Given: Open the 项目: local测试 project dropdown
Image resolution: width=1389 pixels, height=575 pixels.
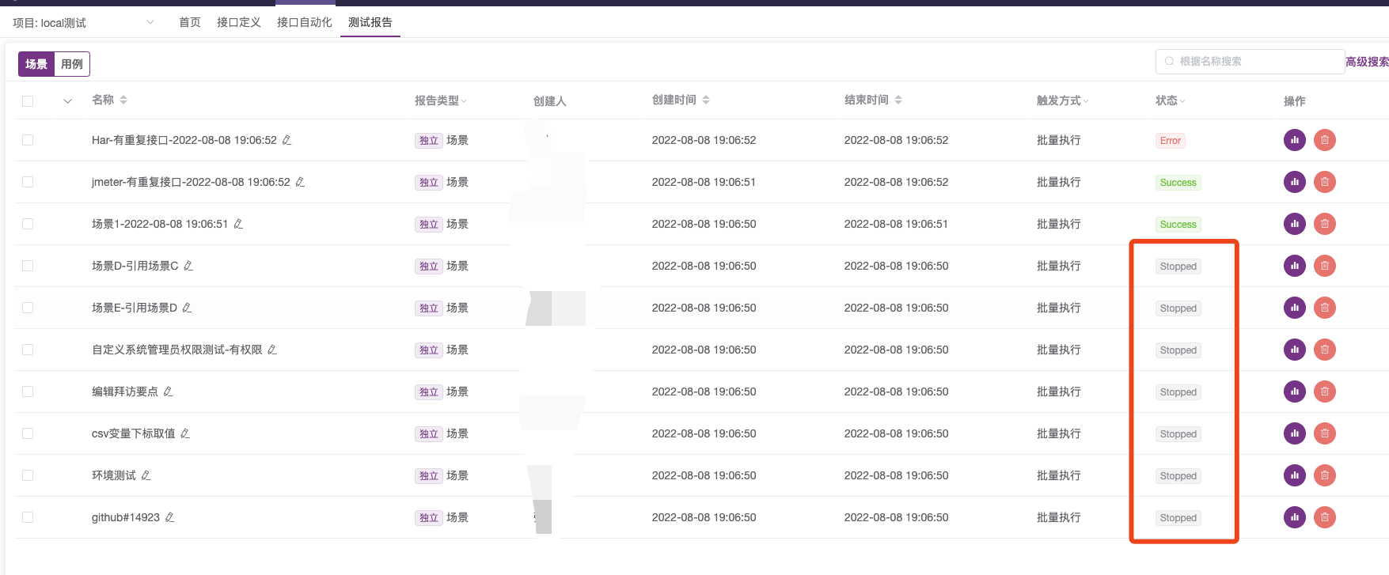Looking at the screenshot, I should (83, 23).
